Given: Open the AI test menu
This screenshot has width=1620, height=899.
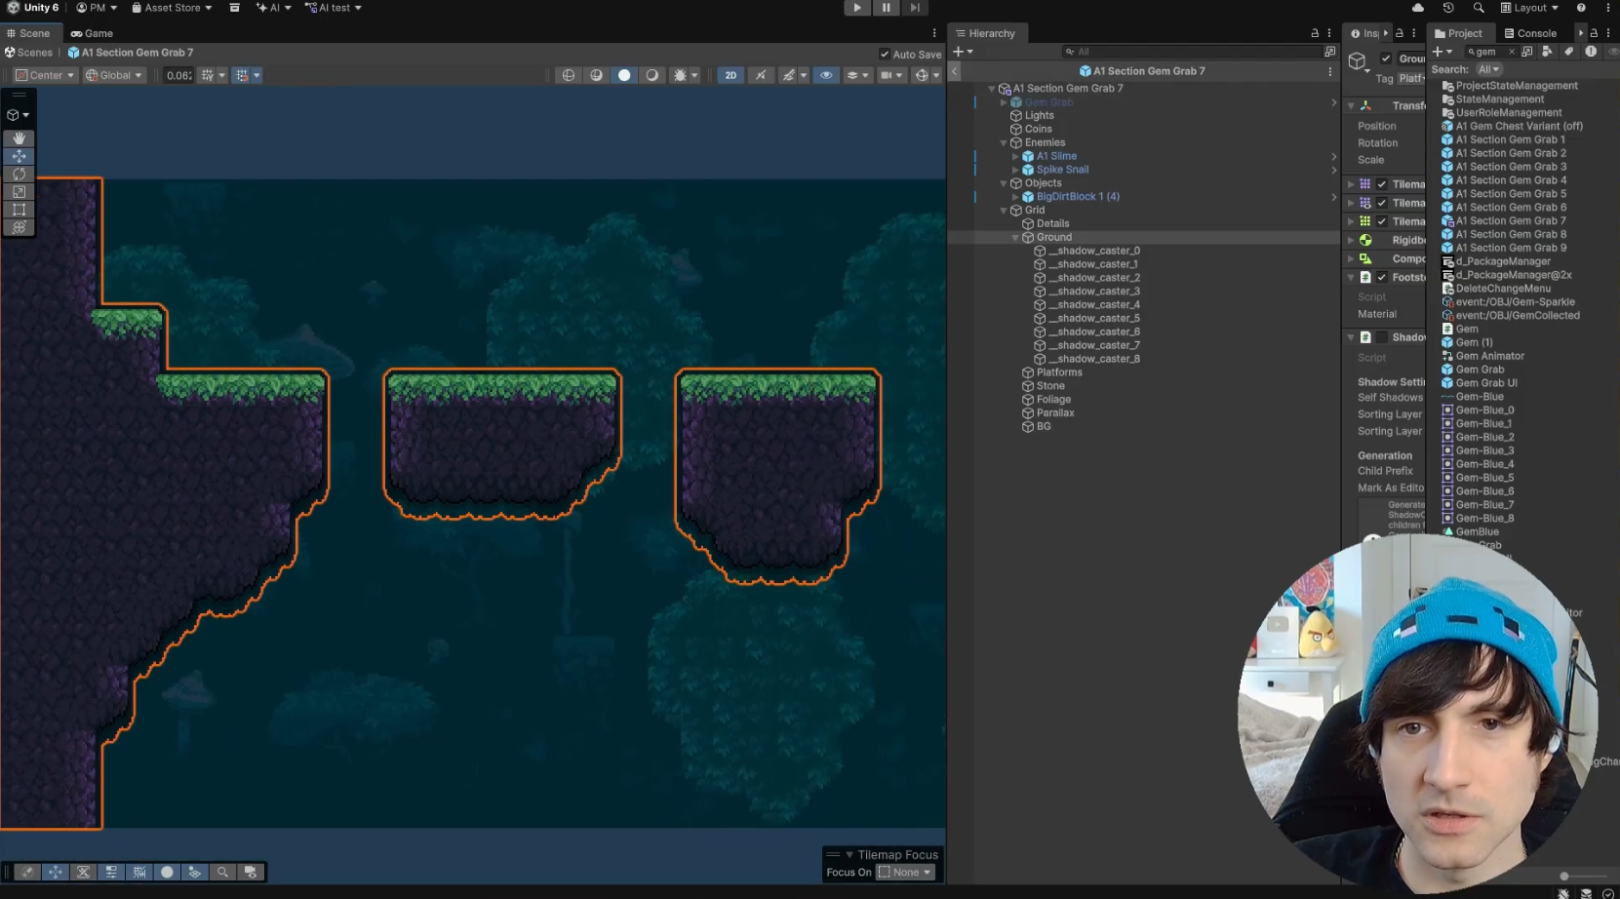Looking at the screenshot, I should coord(334,8).
